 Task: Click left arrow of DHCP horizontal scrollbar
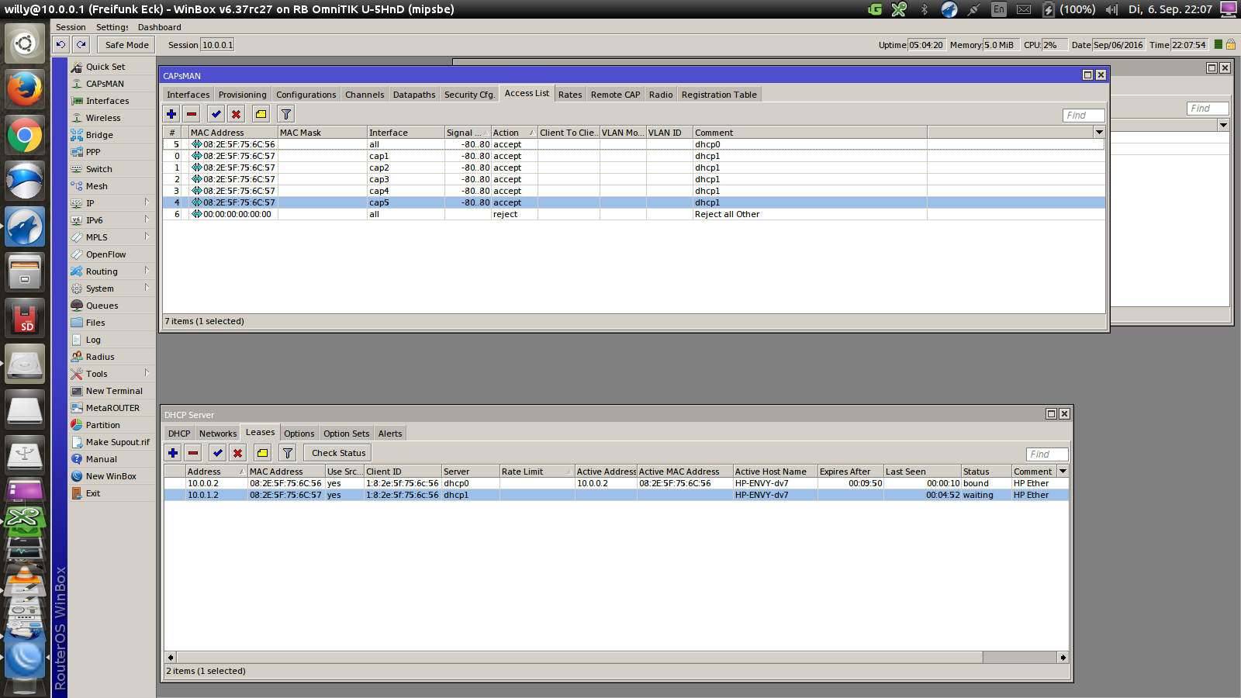[171, 657]
